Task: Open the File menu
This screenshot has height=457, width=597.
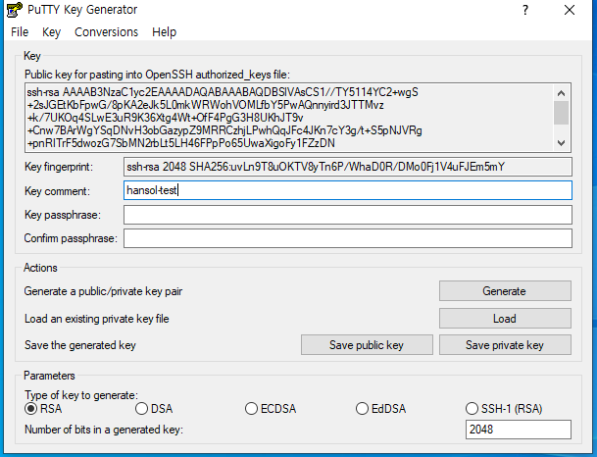Action: 20,32
